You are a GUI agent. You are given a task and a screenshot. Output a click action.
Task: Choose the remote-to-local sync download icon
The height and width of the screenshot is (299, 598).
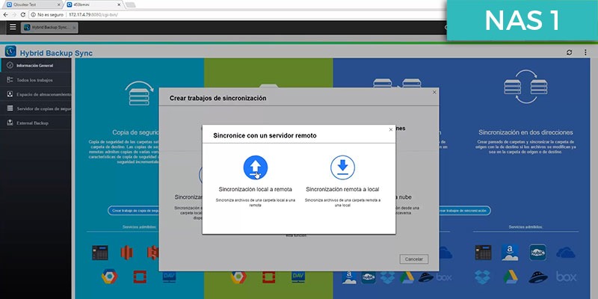pyautogui.click(x=342, y=167)
